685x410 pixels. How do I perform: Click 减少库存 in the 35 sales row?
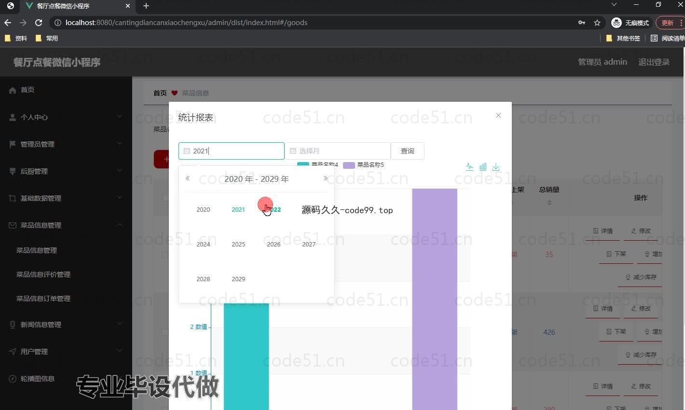(x=641, y=277)
